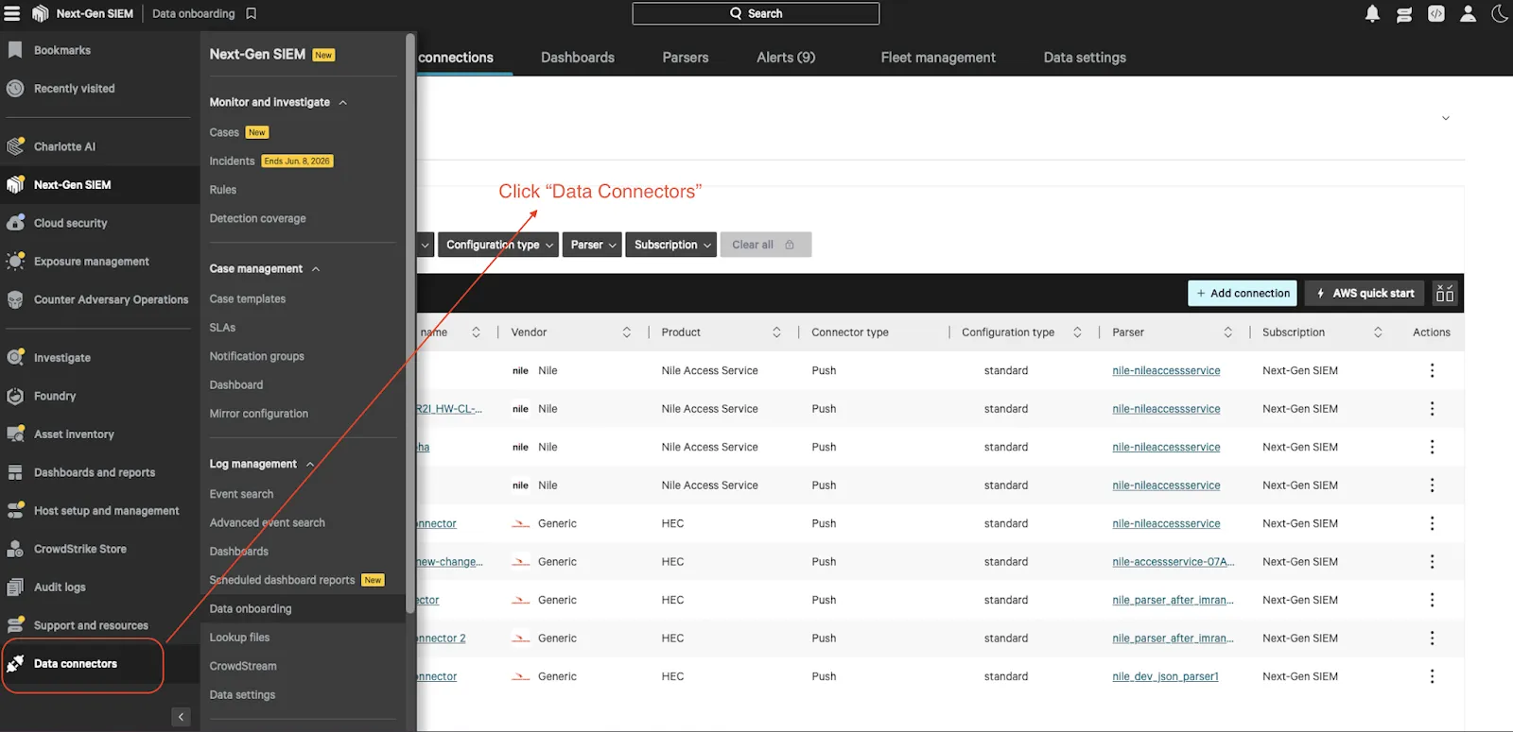The image size is (1513, 732).
Task: Open the Subscription filter dropdown
Action: pos(670,245)
